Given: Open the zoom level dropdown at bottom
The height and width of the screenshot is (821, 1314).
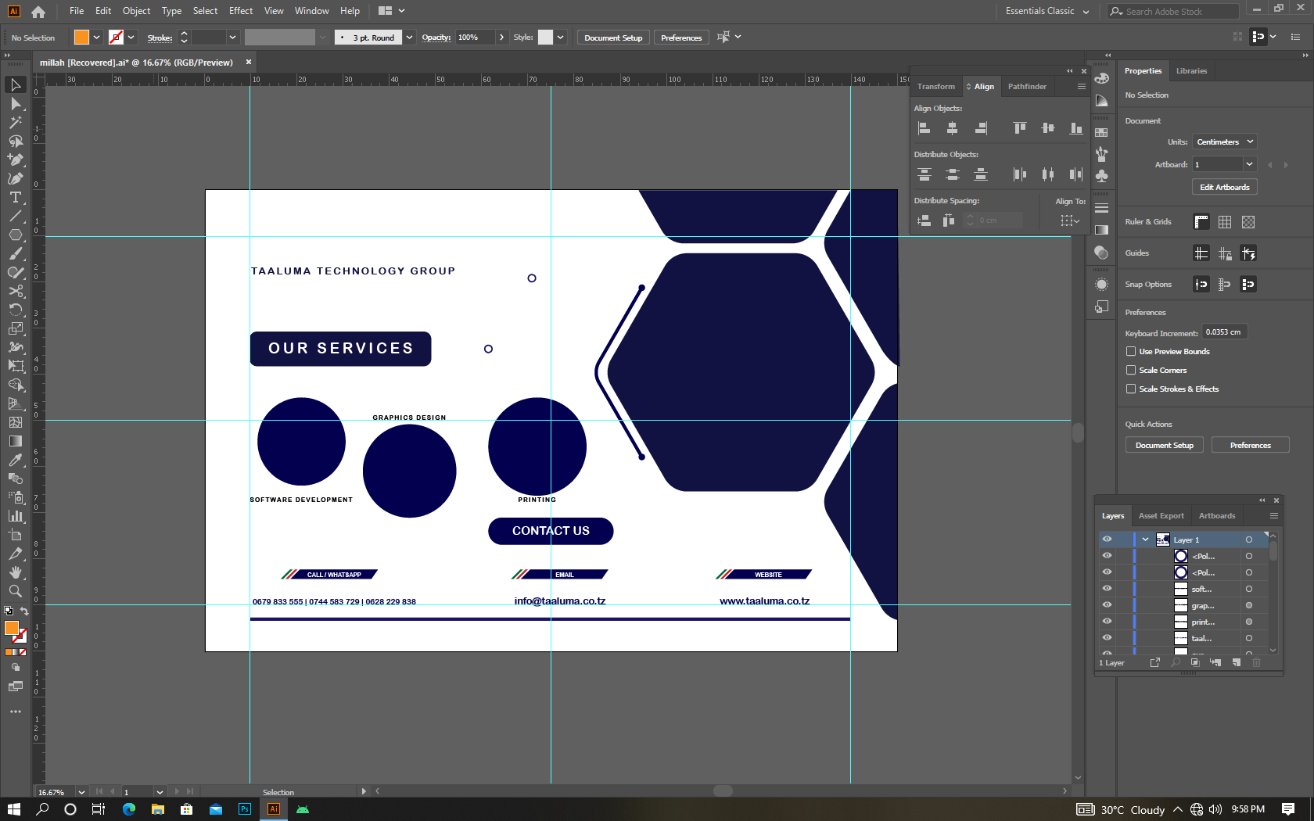Looking at the screenshot, I should pyautogui.click(x=81, y=792).
